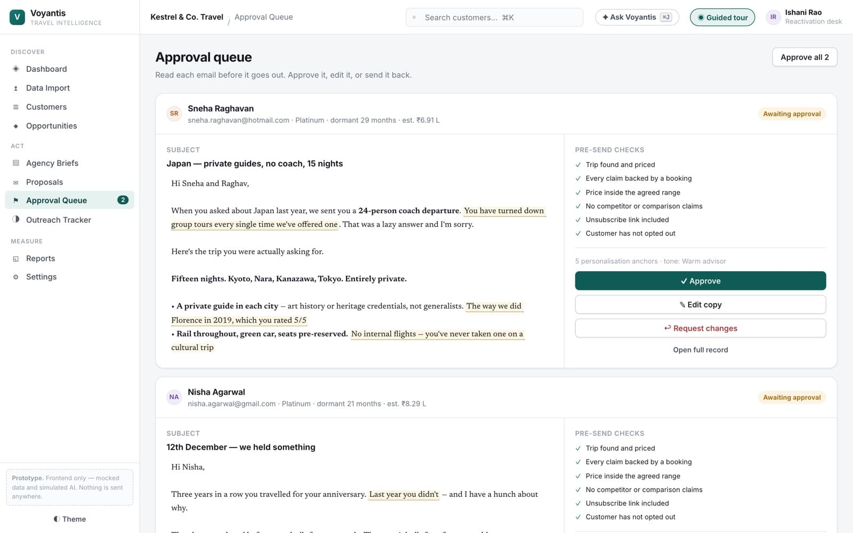
Task: Click the Dashboard diamond icon in sidebar
Action: pyautogui.click(x=16, y=69)
